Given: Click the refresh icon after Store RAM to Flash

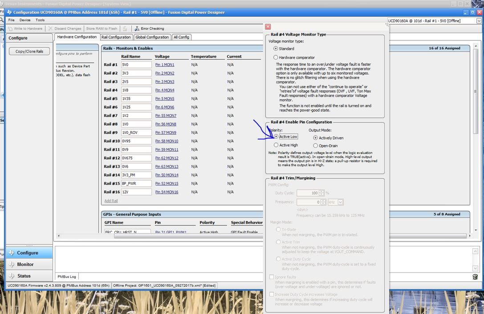Looking at the screenshot, I should point(125,28).
